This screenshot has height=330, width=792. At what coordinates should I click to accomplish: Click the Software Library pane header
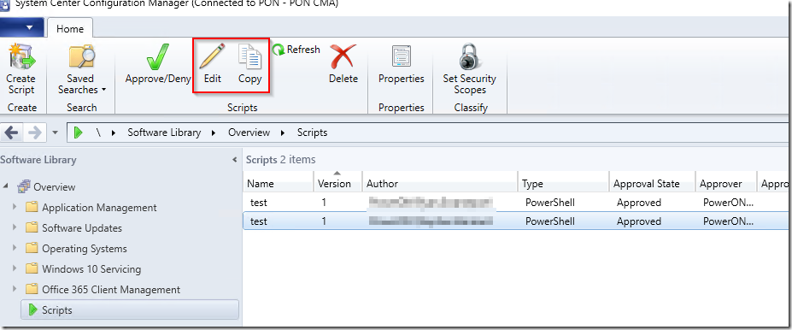(x=38, y=160)
